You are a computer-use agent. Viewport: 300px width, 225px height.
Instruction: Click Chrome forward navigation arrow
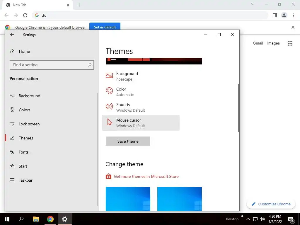[16, 15]
